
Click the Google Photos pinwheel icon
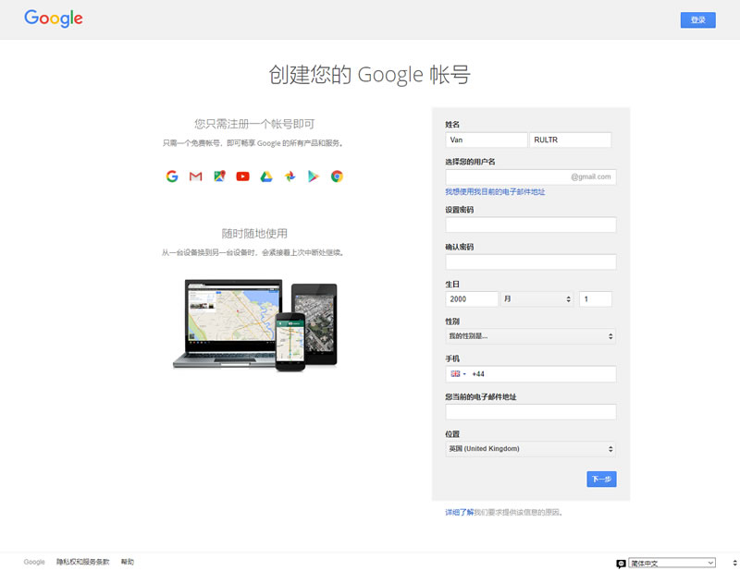(290, 176)
